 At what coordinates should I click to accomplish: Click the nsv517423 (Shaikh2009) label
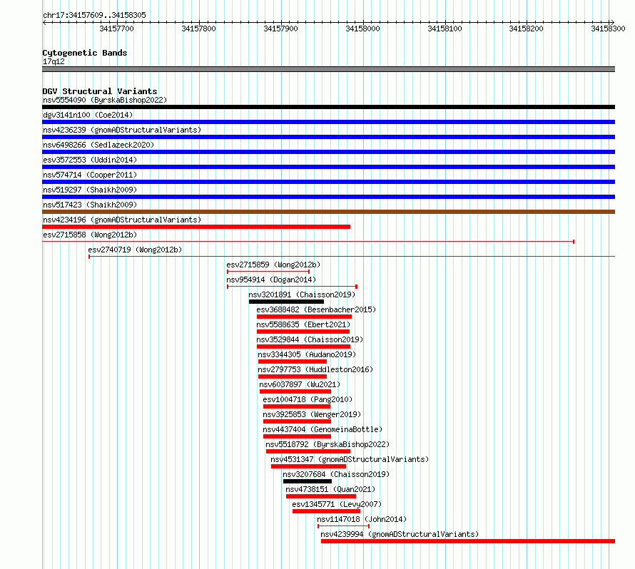pos(90,205)
